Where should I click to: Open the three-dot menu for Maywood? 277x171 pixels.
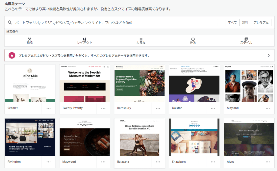[x=103, y=162]
